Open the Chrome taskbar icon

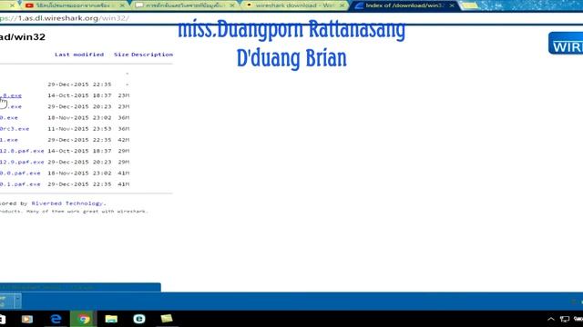84,319
